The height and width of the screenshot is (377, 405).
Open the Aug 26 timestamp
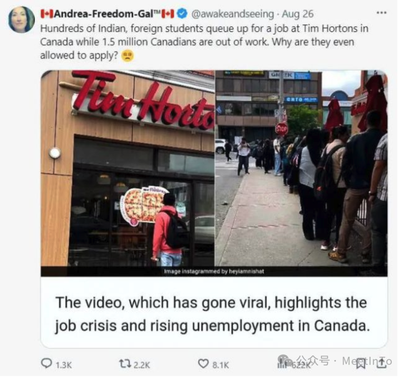(x=297, y=14)
